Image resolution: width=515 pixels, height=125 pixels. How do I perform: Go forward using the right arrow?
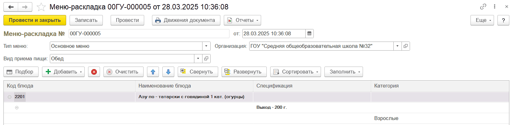click(x=25, y=7)
